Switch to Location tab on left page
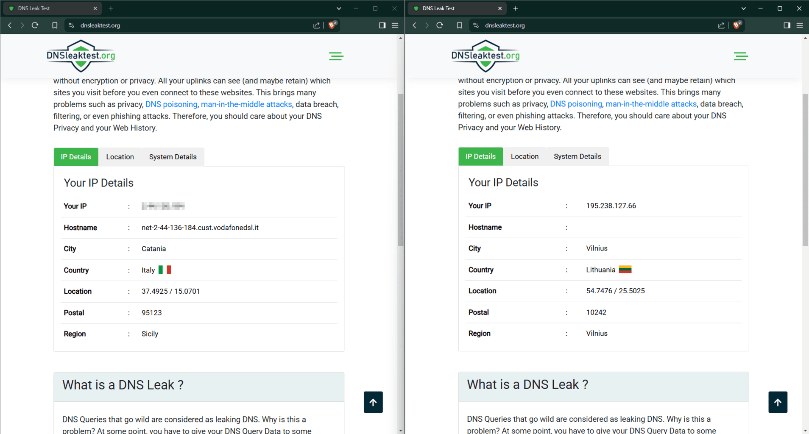The height and width of the screenshot is (434, 809). pos(120,157)
